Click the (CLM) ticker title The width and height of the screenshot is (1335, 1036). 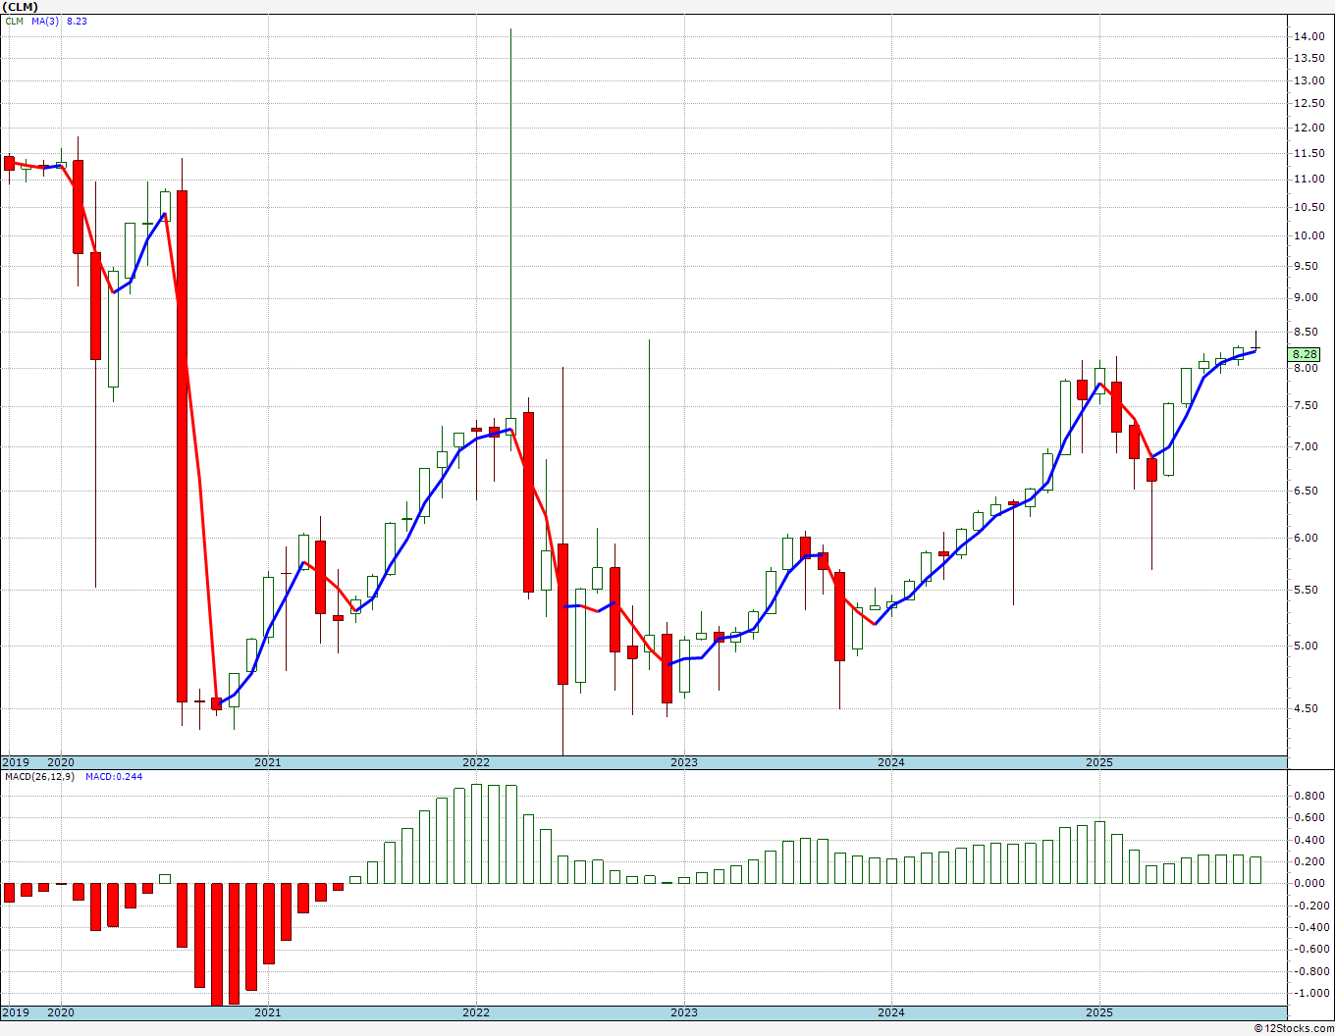20,7
